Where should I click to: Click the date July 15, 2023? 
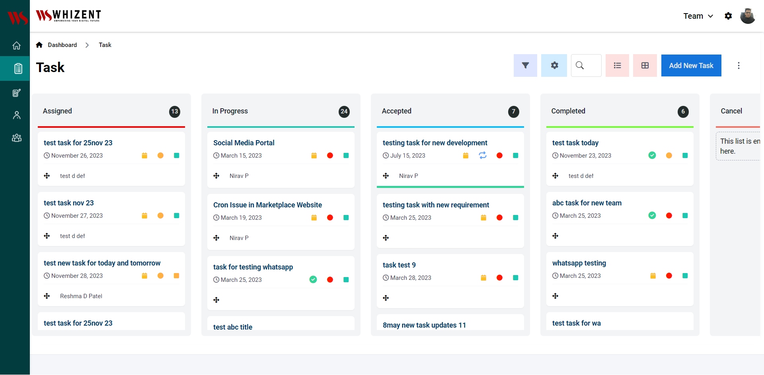coord(407,155)
